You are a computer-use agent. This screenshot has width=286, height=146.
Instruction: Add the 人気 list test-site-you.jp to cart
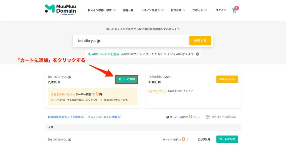point(227,139)
